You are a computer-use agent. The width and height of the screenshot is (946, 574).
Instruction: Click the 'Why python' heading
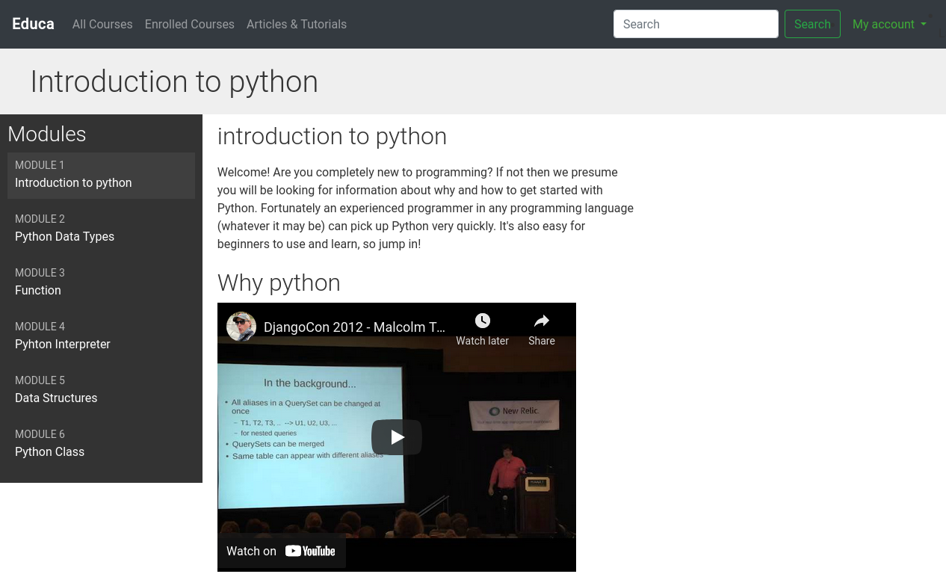[279, 283]
